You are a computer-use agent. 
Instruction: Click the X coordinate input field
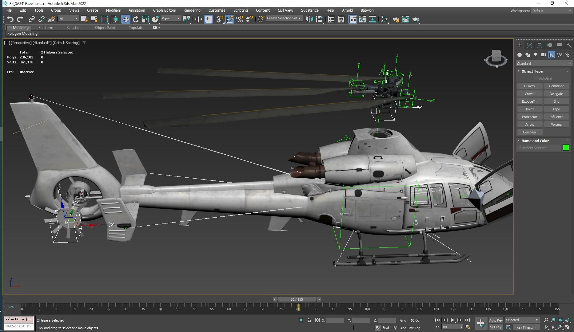click(335, 320)
